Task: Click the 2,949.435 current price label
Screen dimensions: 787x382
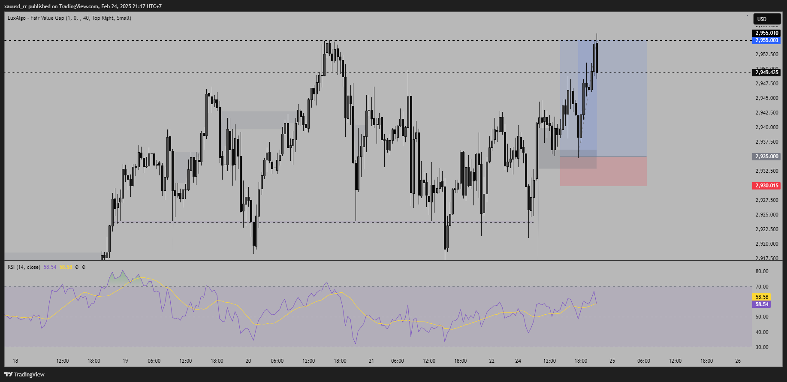Action: (x=766, y=72)
